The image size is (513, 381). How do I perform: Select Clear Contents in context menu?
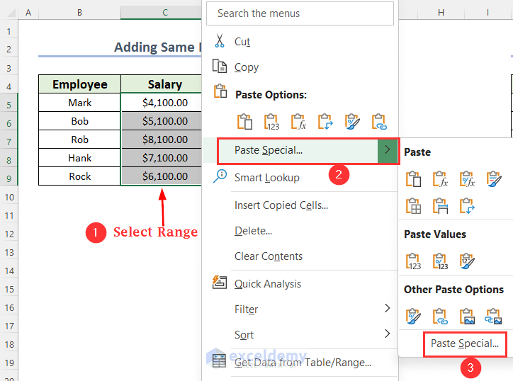tap(268, 256)
